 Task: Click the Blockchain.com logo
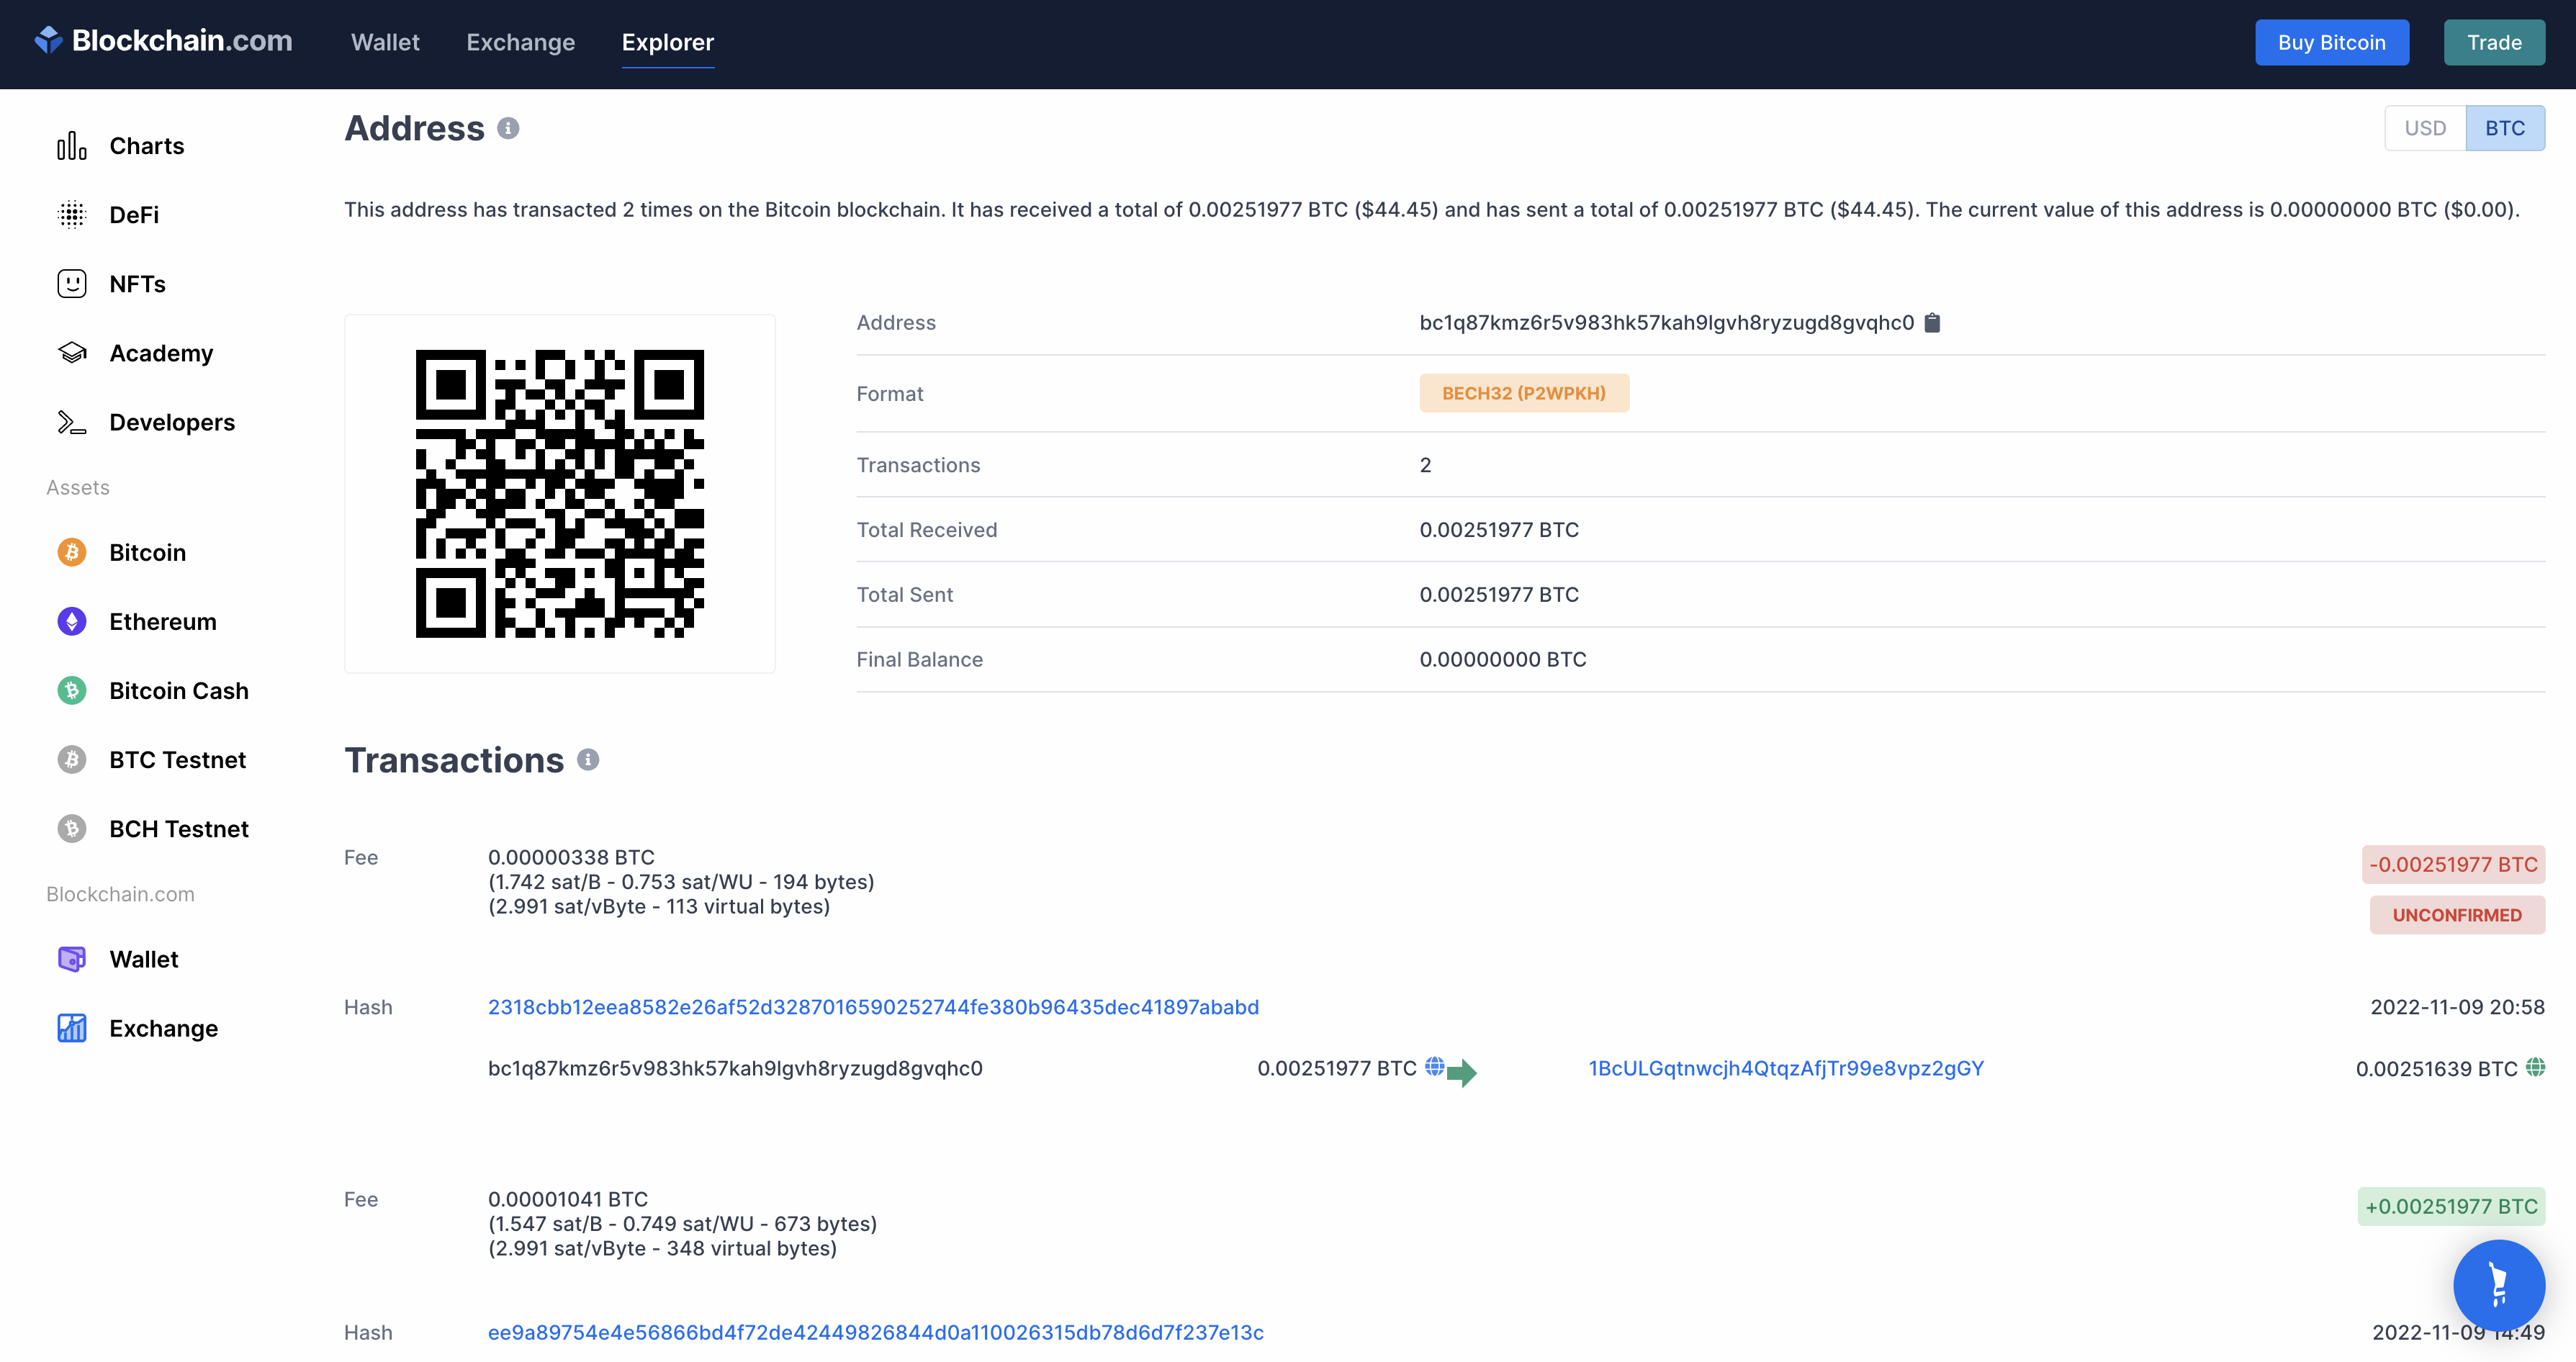[163, 41]
